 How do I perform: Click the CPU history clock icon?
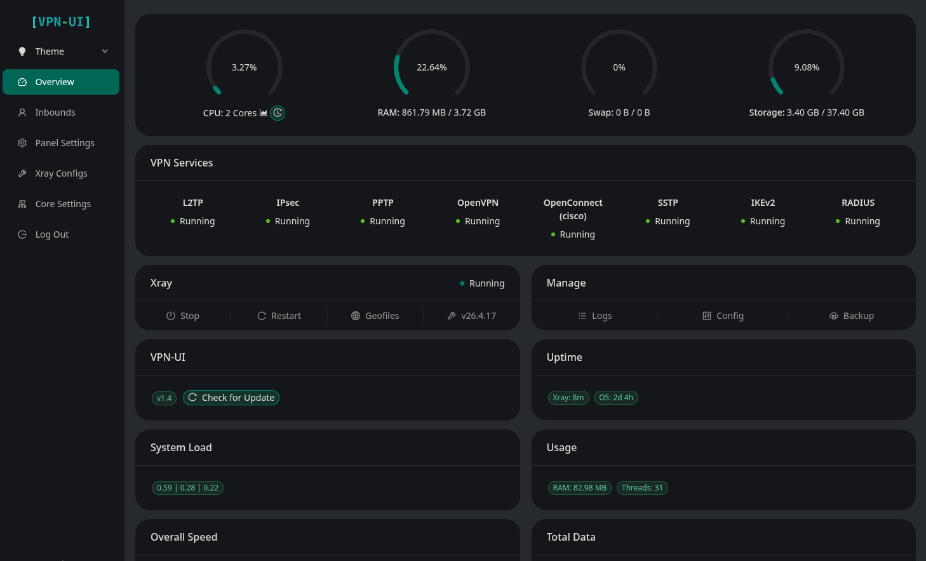pyautogui.click(x=278, y=113)
